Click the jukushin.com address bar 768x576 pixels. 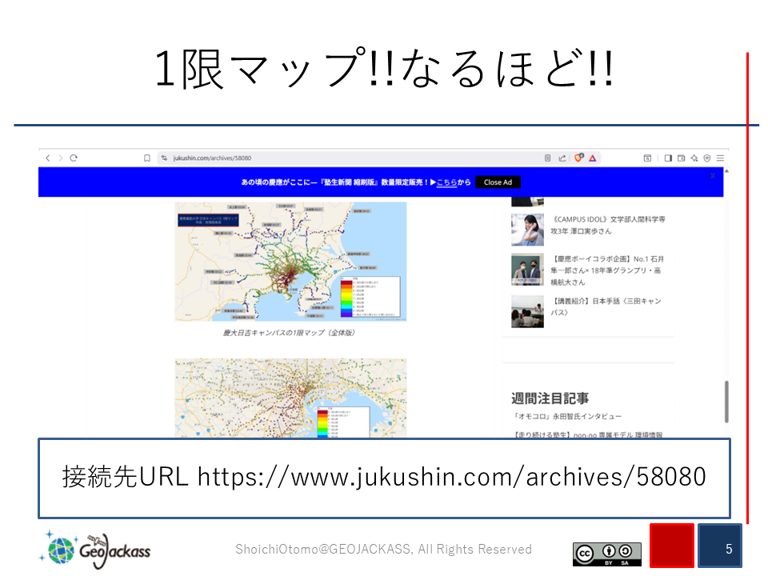tap(320, 158)
